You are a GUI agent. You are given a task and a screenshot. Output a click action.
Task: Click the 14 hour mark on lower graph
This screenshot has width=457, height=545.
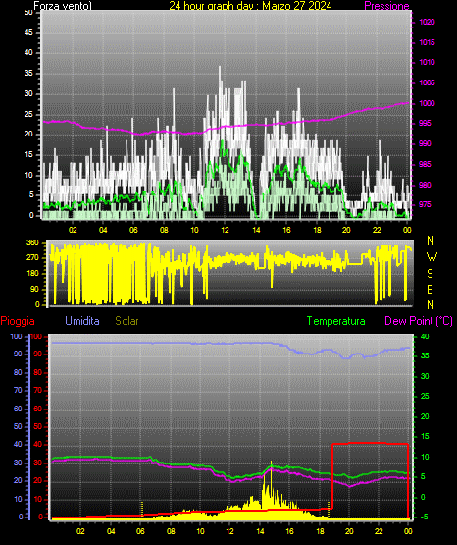[260, 531]
